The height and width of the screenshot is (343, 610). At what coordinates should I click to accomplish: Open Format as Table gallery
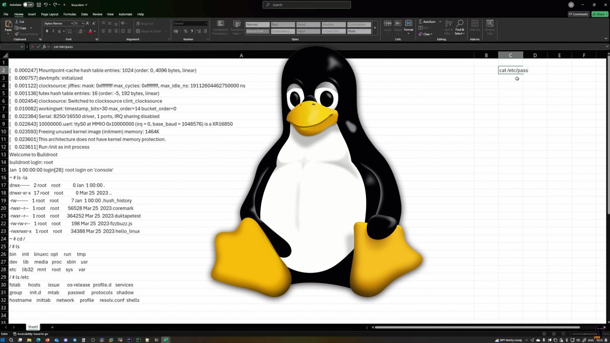[236, 27]
